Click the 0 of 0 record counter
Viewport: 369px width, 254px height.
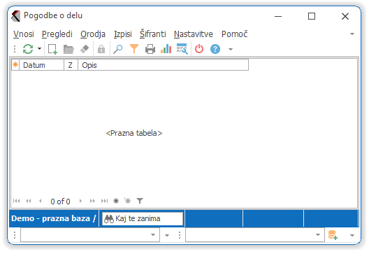pyautogui.click(x=61, y=202)
